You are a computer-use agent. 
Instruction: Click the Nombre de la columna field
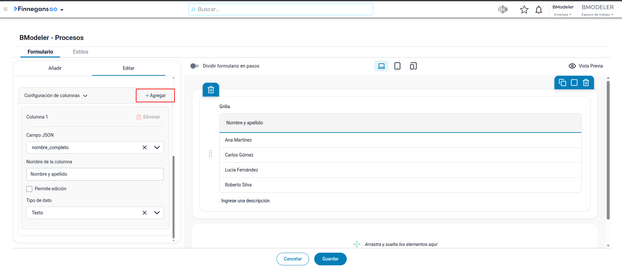click(x=95, y=174)
